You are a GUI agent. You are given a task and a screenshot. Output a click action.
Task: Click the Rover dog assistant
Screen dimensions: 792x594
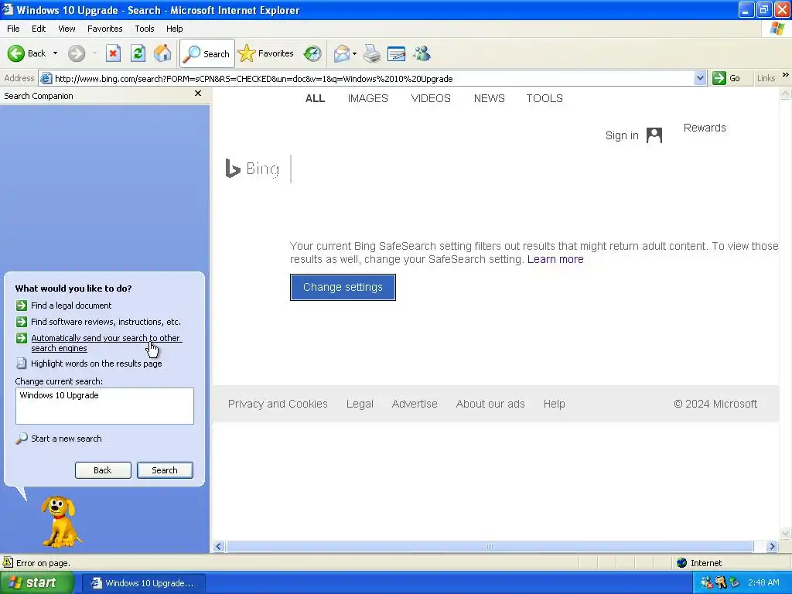click(x=60, y=522)
